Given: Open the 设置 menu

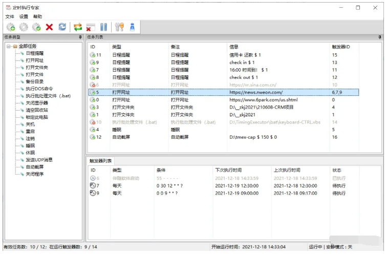Looking at the screenshot, I should 24,16.
